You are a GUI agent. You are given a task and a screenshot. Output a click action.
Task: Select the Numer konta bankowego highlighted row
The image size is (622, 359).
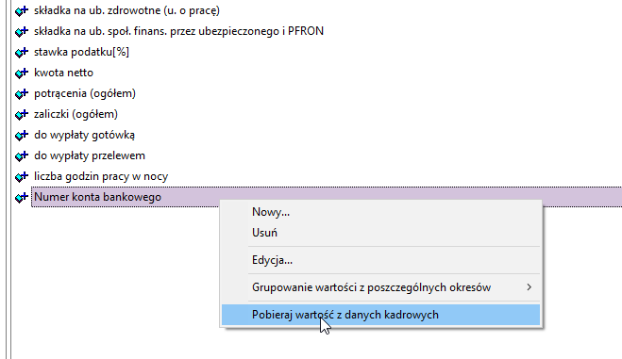327,197
